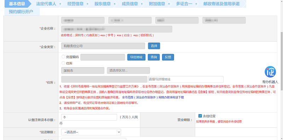Image resolution: width=283 pixels, height=140 pixels.
Task: Click the 选择 button for 企业类型
Action: [154, 46]
